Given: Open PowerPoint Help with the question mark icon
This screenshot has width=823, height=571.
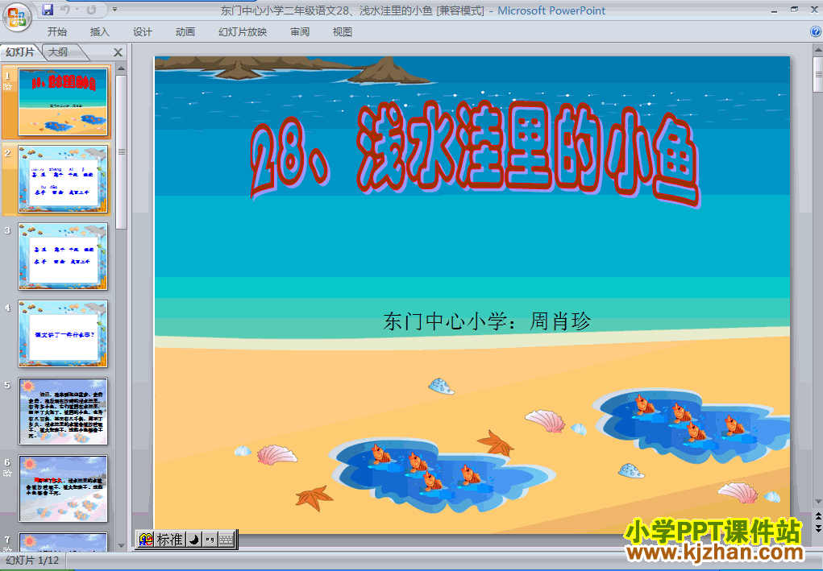Looking at the screenshot, I should pyautogui.click(x=816, y=31).
